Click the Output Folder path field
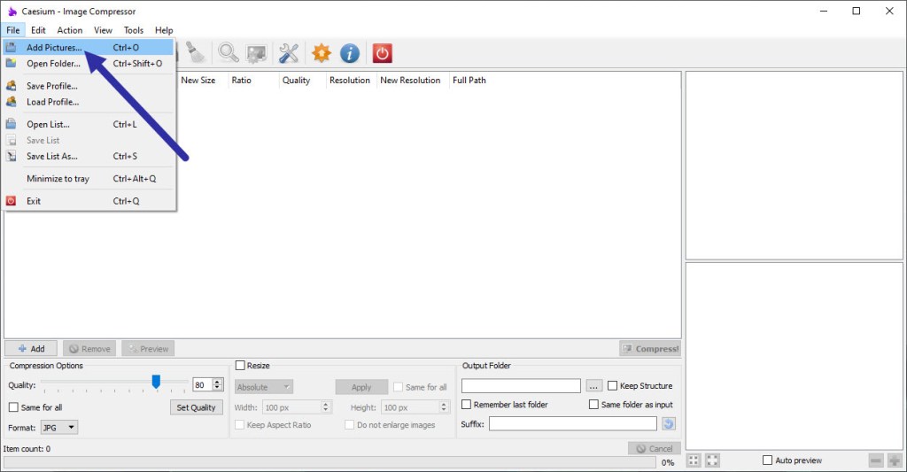 tap(521, 386)
